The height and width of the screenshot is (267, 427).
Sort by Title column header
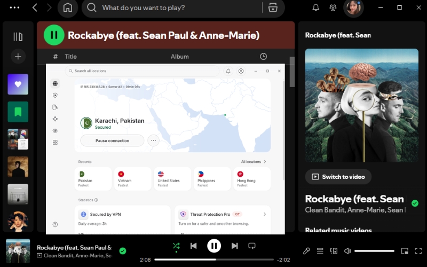(x=70, y=57)
